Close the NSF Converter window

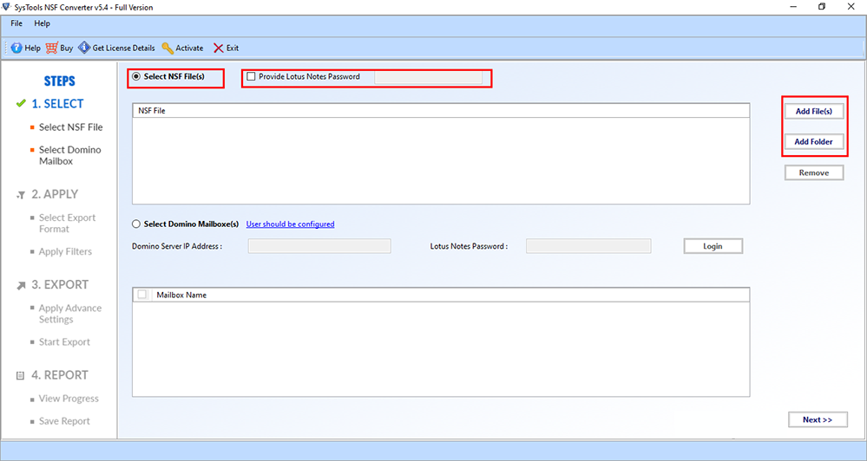851,7
